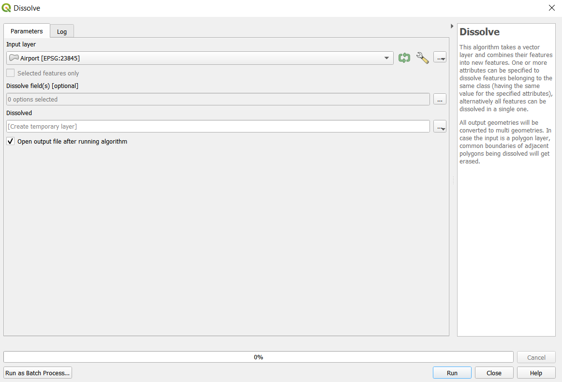This screenshot has width=562, height=382.
Task: Open the Dissolved output destination menu button
Action: click(x=440, y=127)
